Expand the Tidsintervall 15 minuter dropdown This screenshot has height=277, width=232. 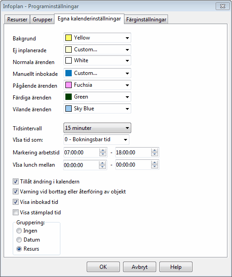coord(97,128)
